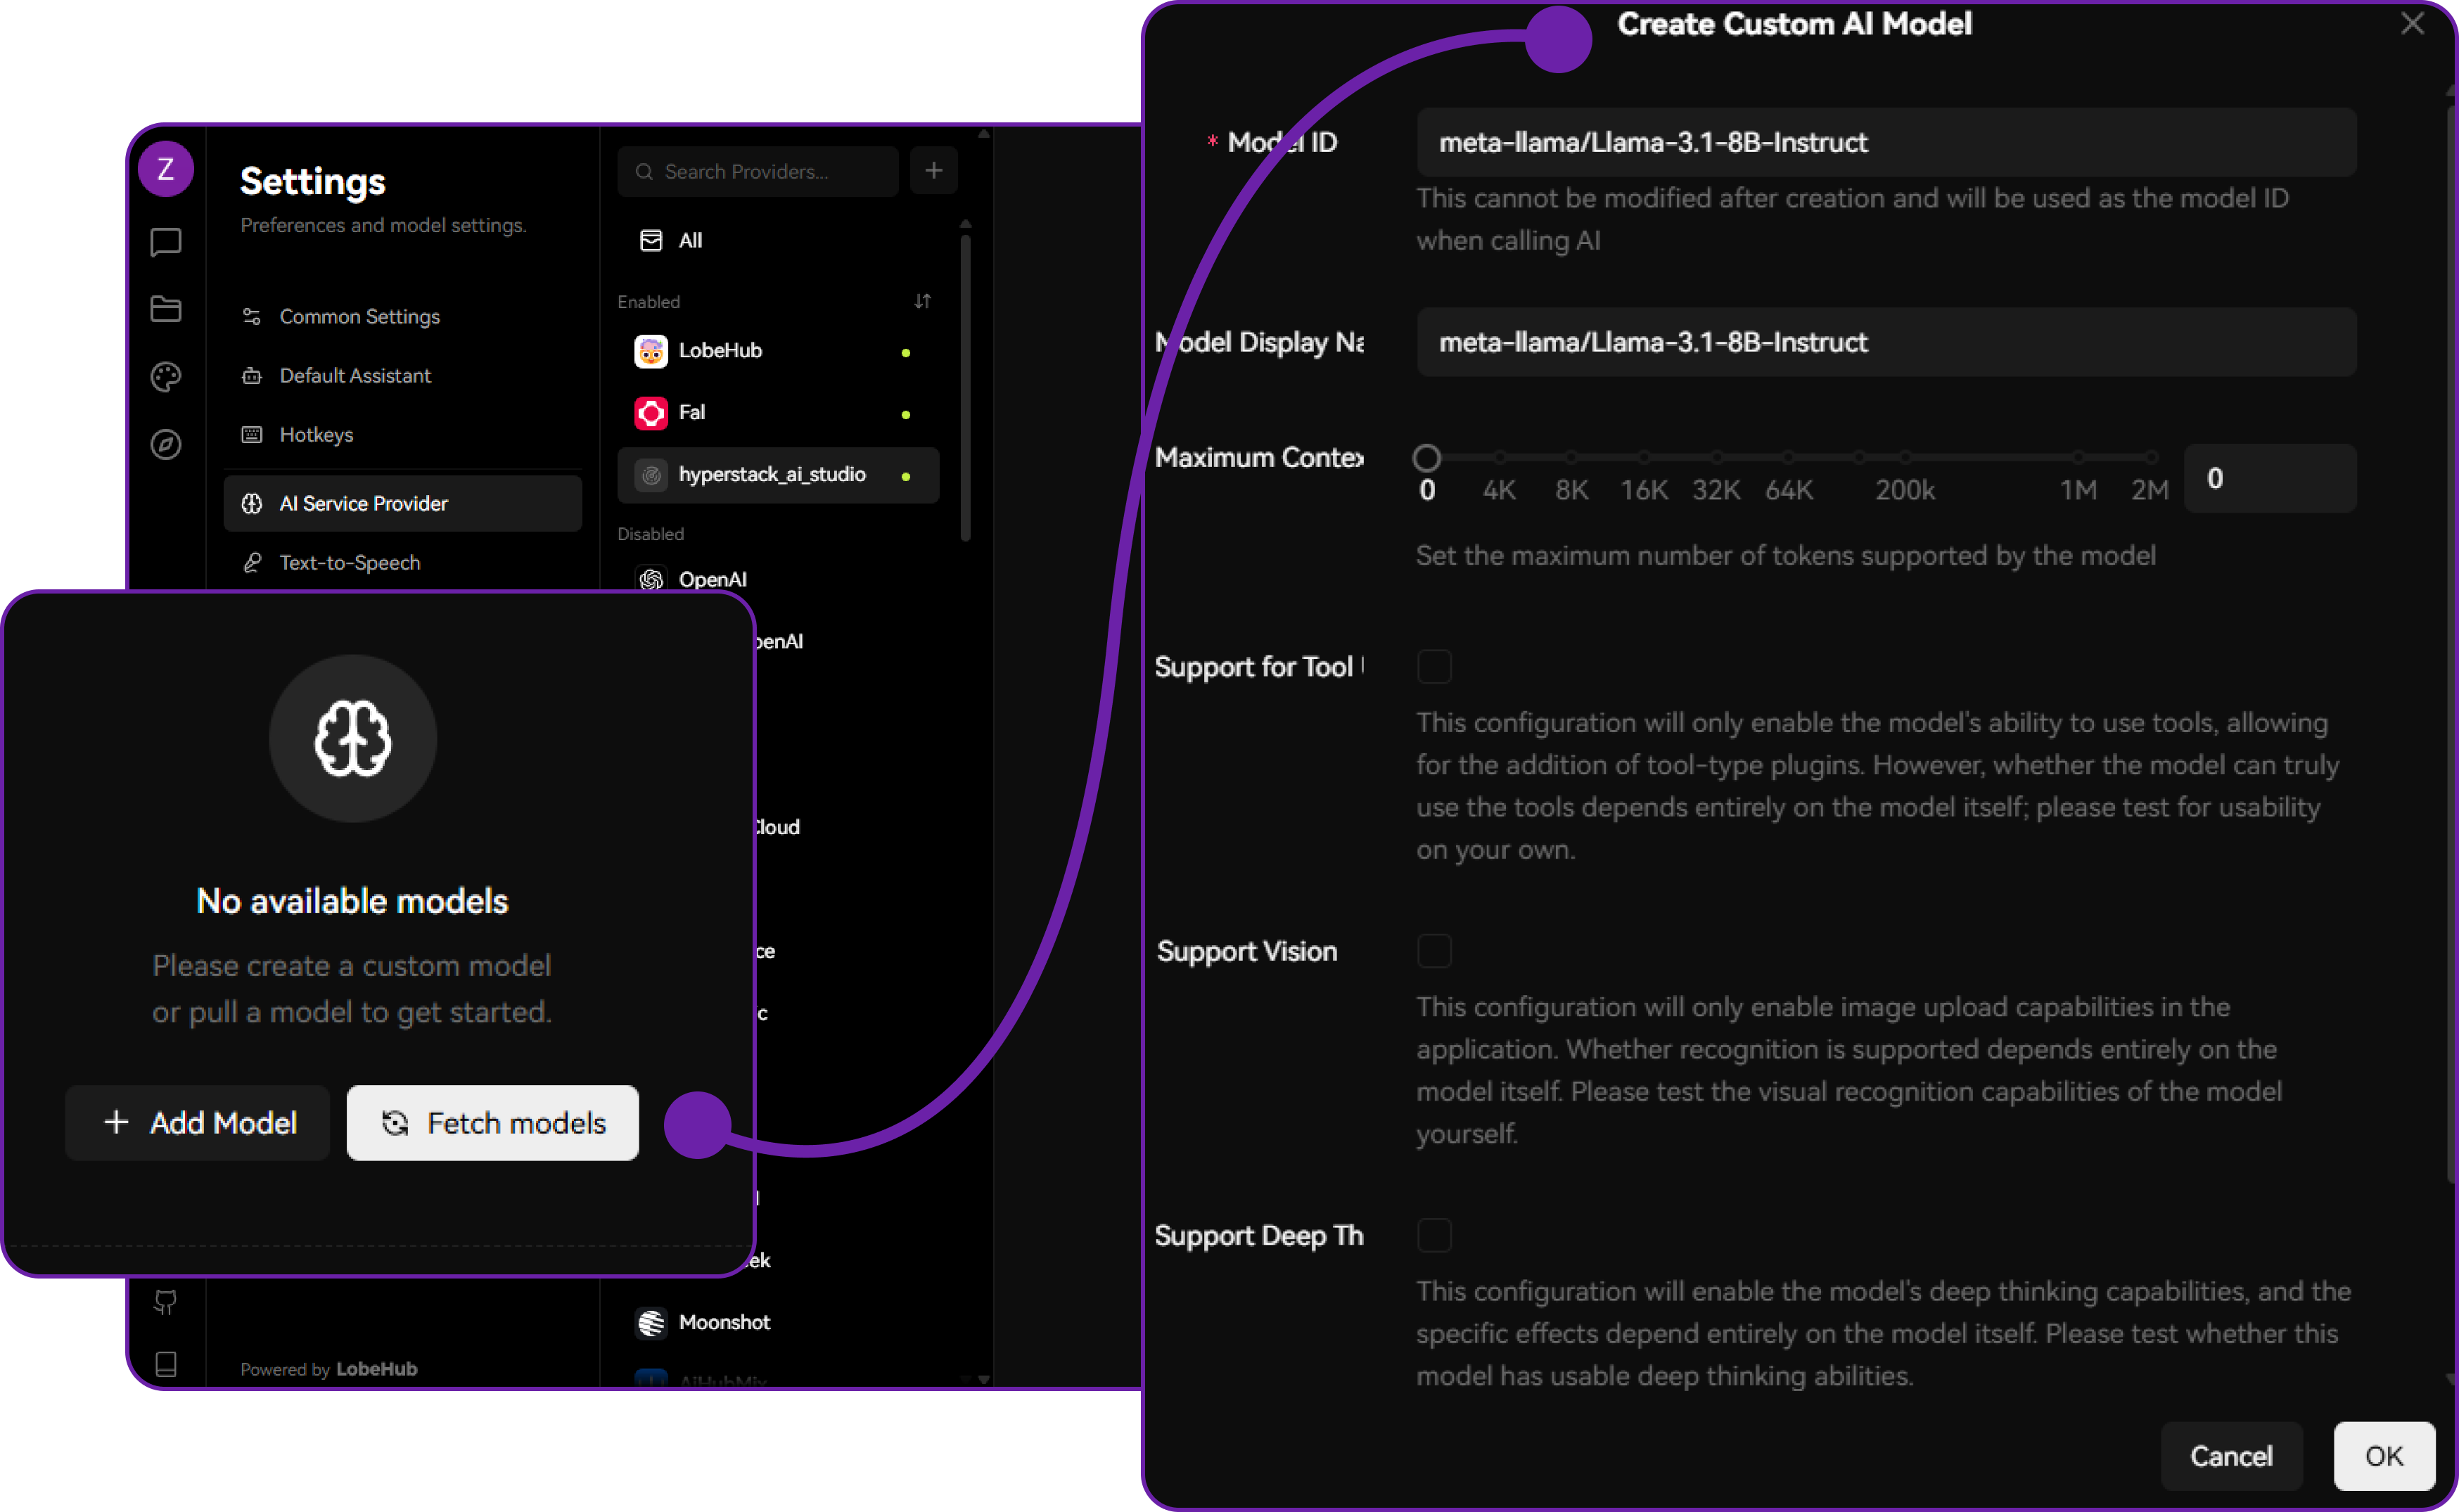Open the discover compass icon
Viewport: 2459px width, 1512px height.
click(x=166, y=444)
